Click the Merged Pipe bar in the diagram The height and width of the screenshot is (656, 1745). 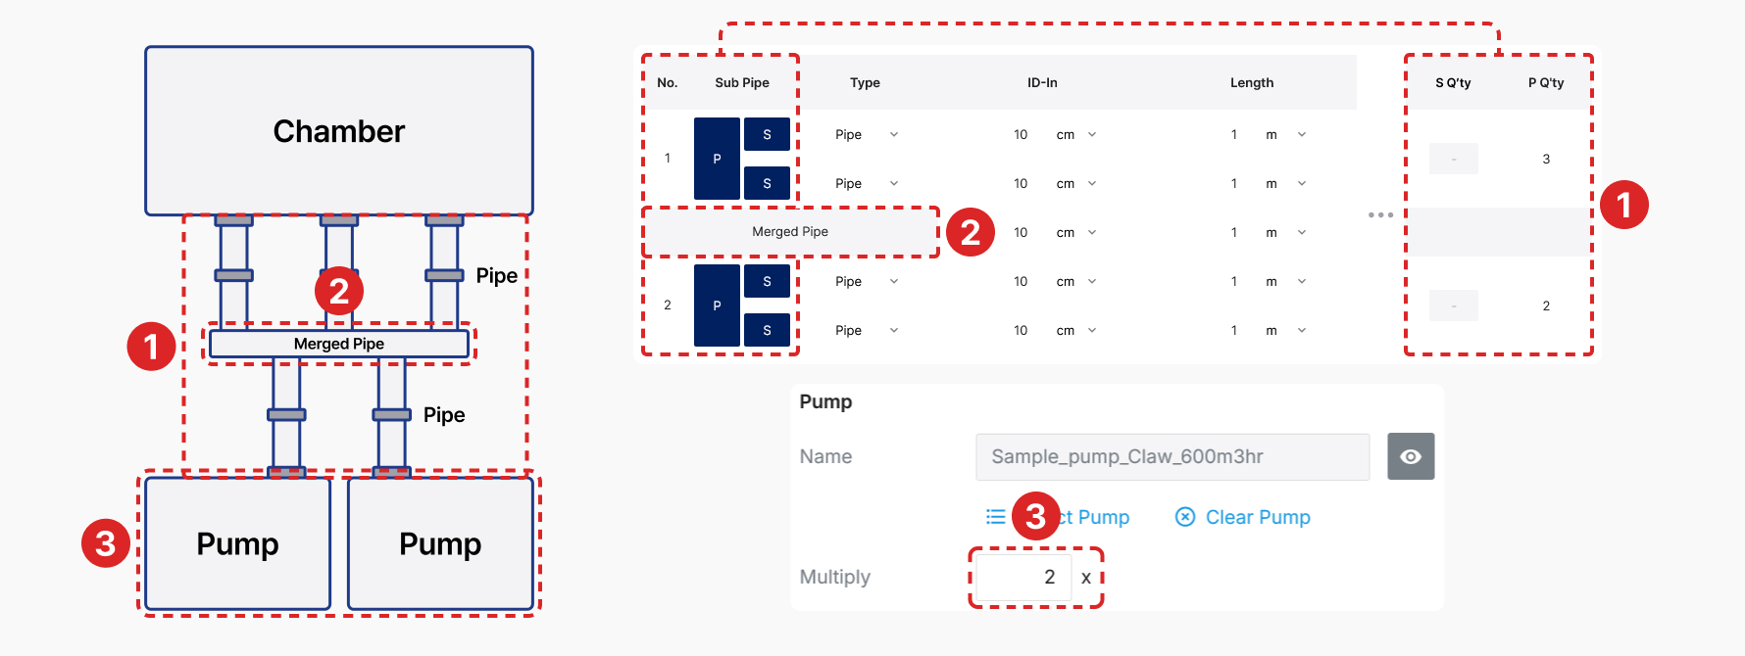339,344
